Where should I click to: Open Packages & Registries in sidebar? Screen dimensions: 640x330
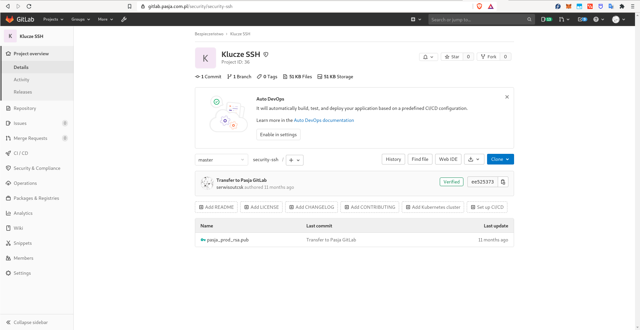coord(37,198)
